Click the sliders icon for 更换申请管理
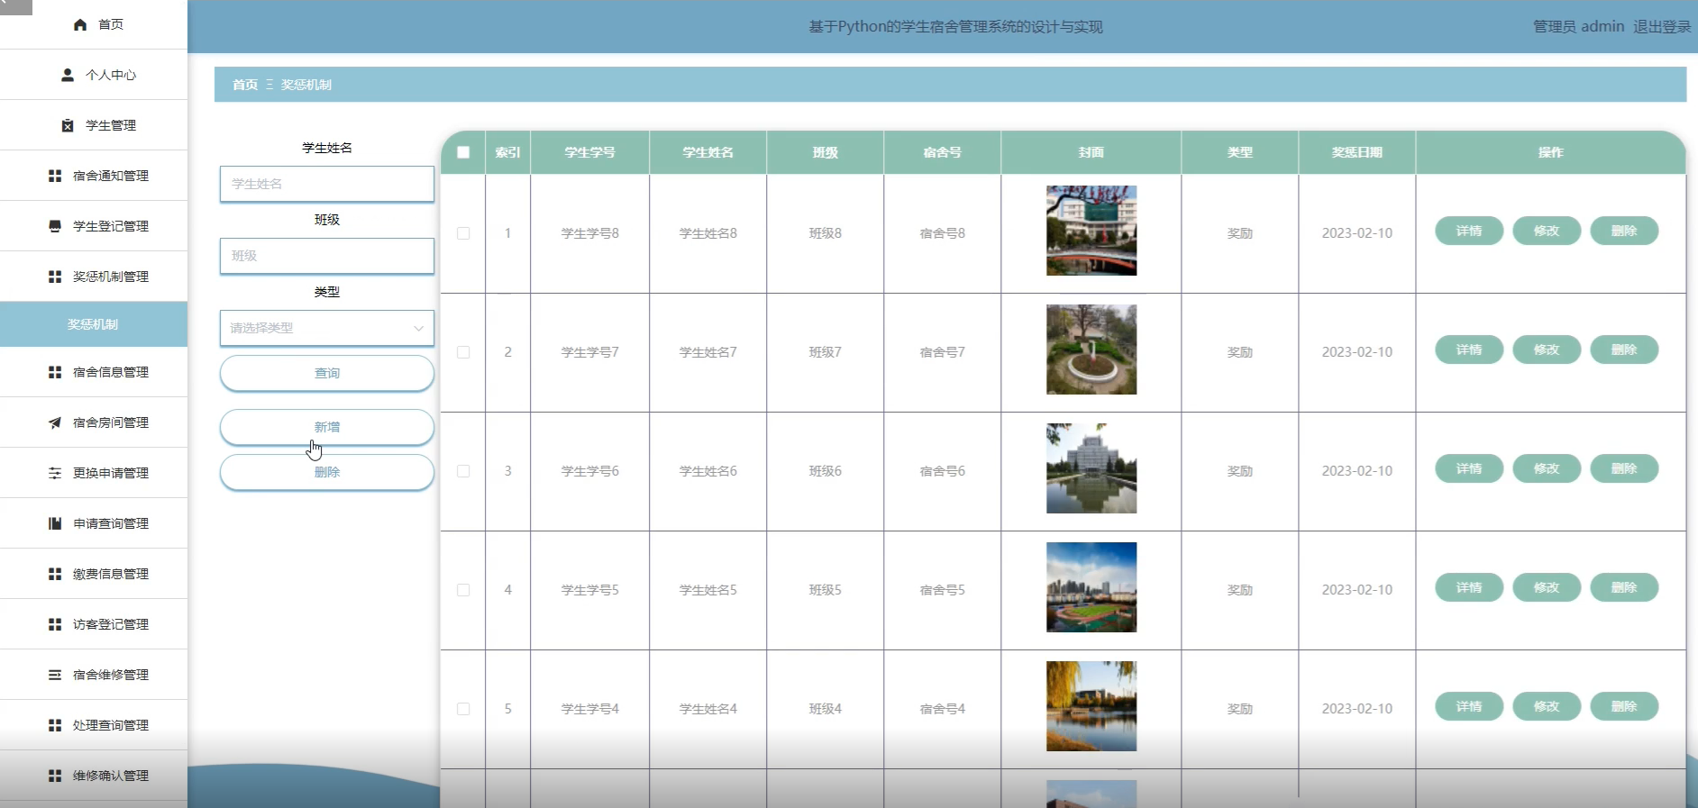 (x=55, y=473)
